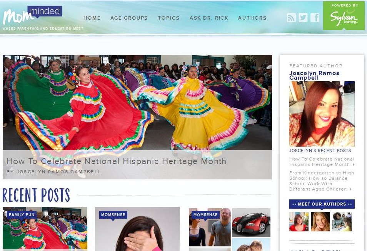
Task: Click the Recent Posts heading
Action: point(36,195)
